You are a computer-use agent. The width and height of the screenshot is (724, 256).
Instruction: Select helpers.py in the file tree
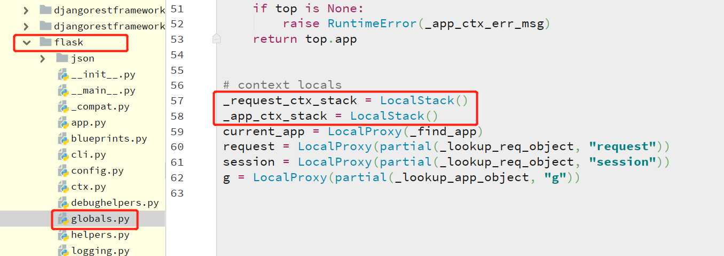pyautogui.click(x=100, y=235)
